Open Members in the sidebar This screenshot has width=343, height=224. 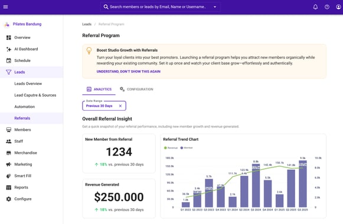tap(32, 130)
